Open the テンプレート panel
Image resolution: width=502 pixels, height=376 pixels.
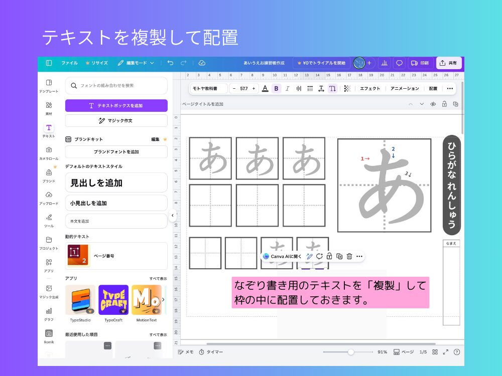coord(48,84)
